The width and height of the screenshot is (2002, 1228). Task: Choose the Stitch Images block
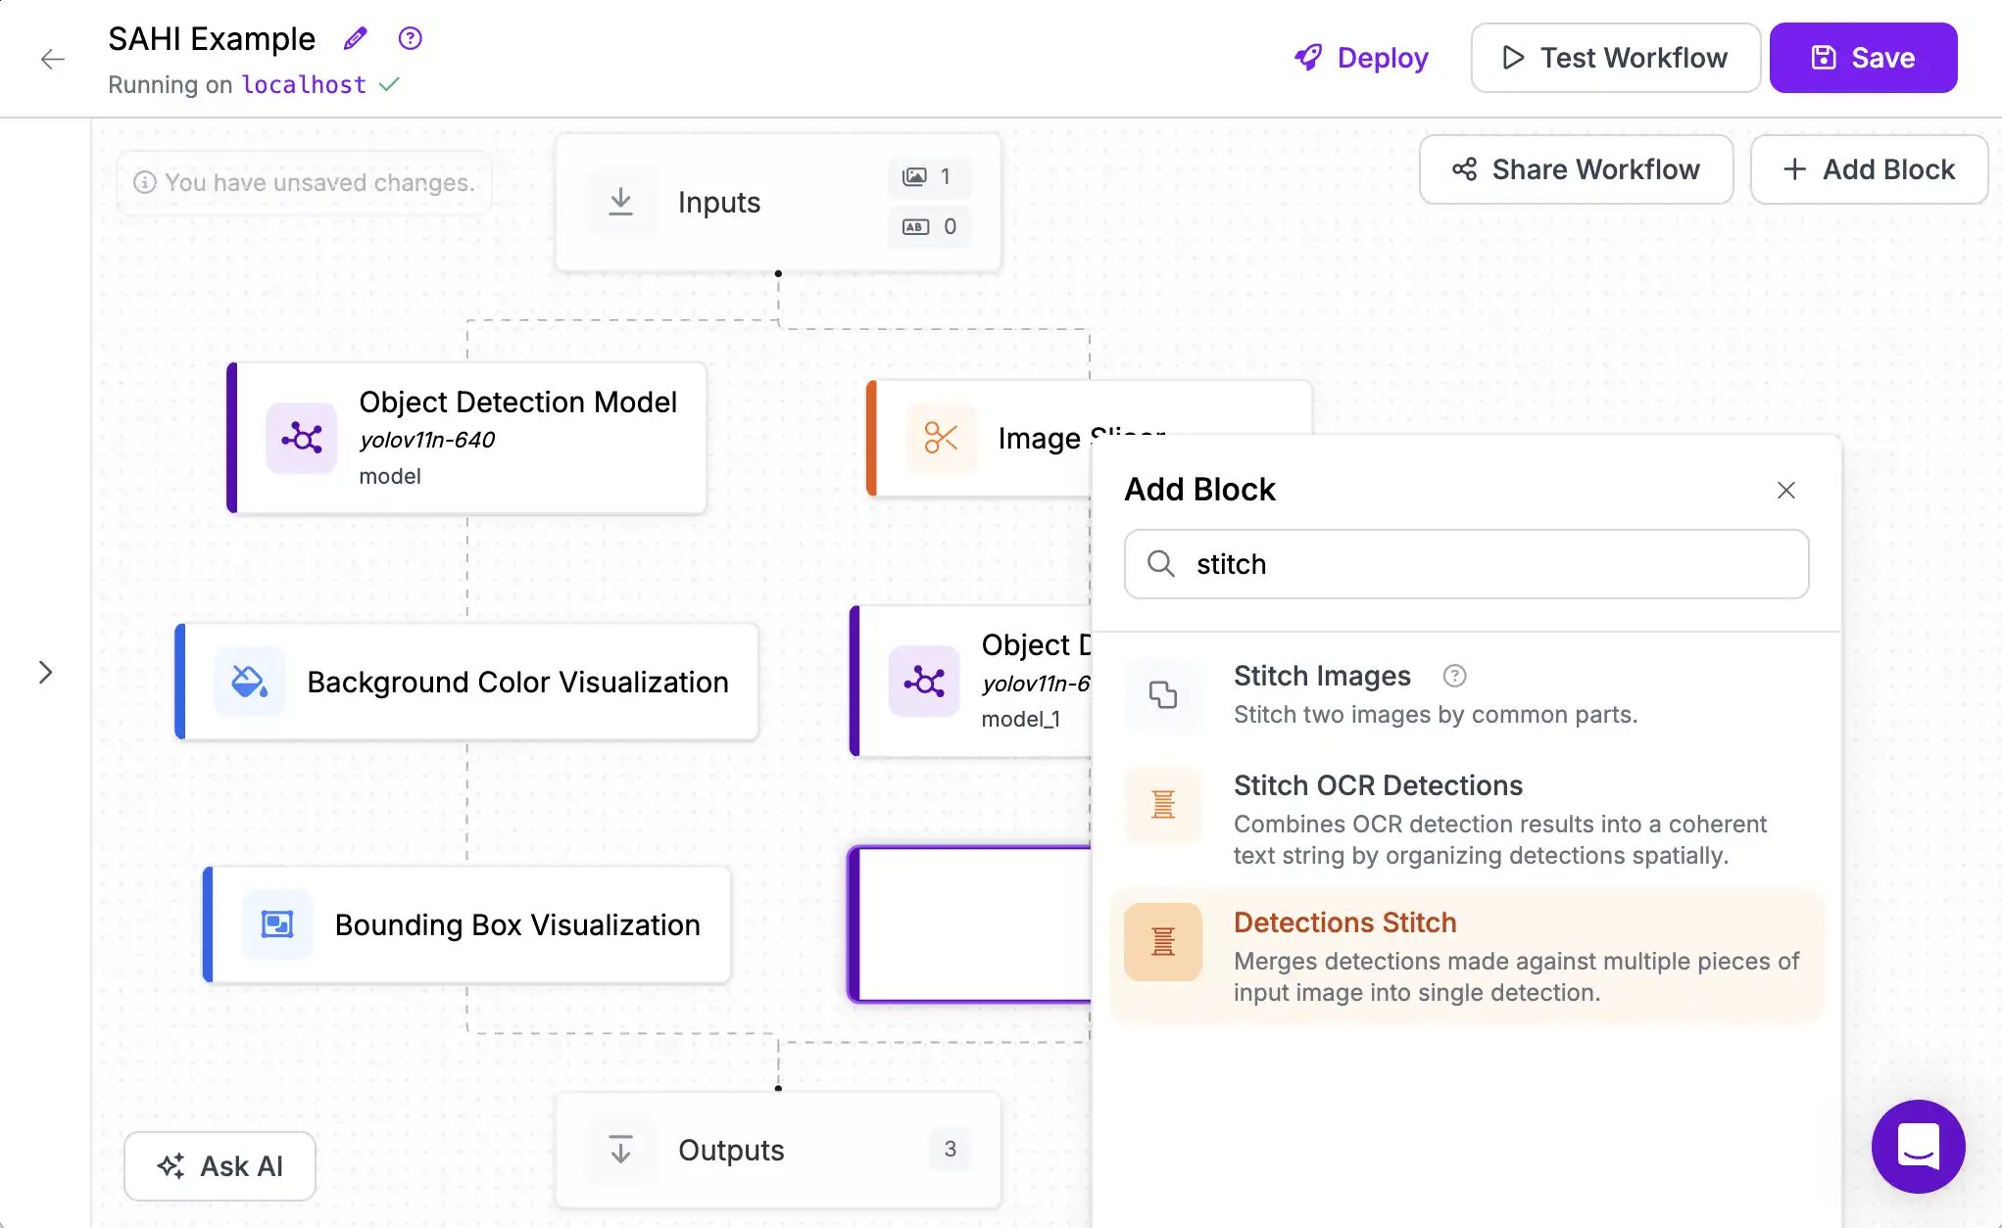coord(1466,694)
